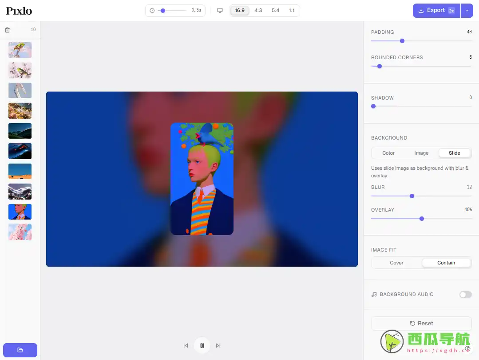Reset all settings with Reset button
The height and width of the screenshot is (360, 479).
[421, 323]
